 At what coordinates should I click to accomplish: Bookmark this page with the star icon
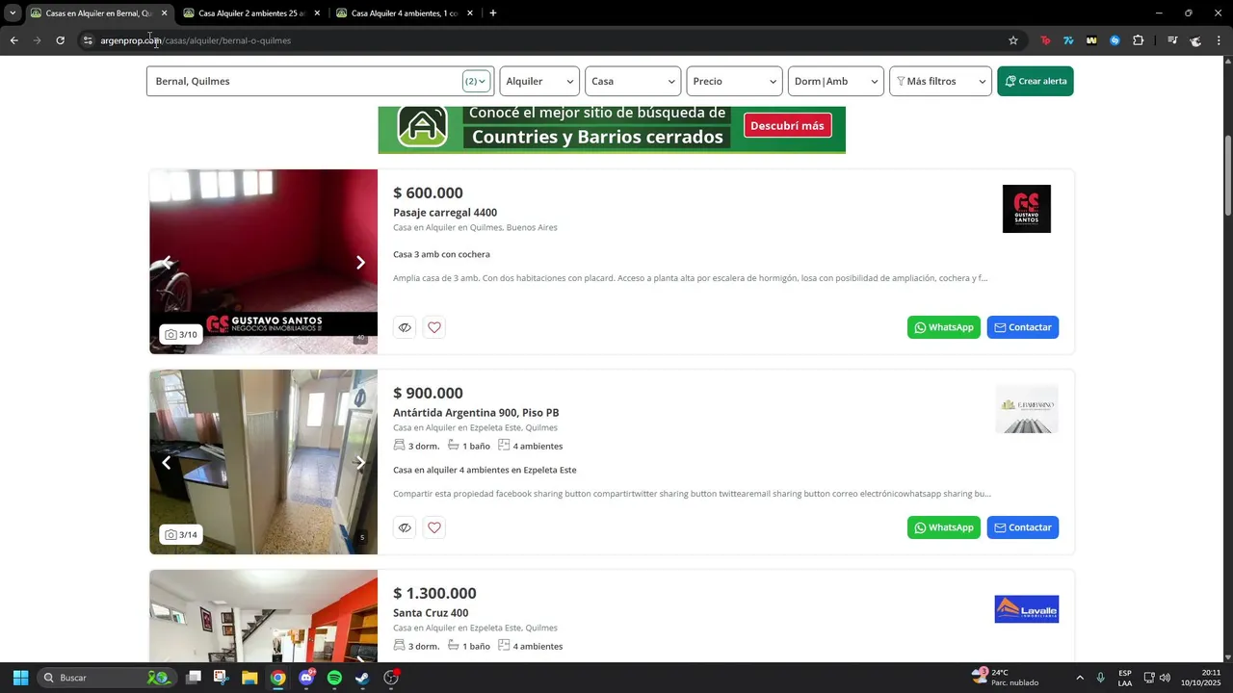click(x=1013, y=40)
